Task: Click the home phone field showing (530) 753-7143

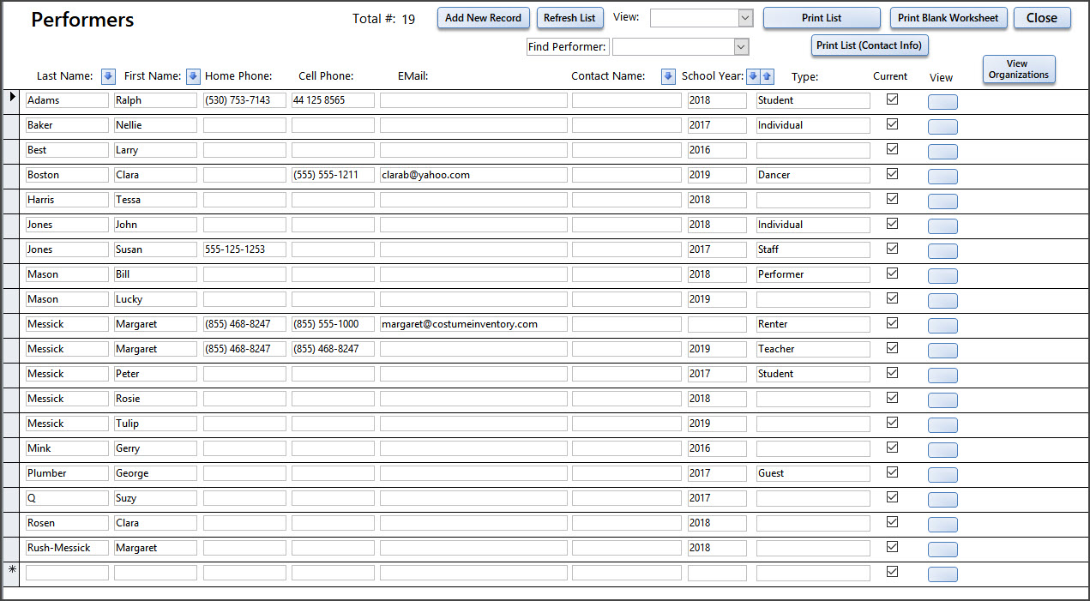Action: point(244,100)
